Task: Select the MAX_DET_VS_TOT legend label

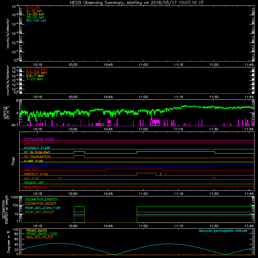Action: [40, 237]
